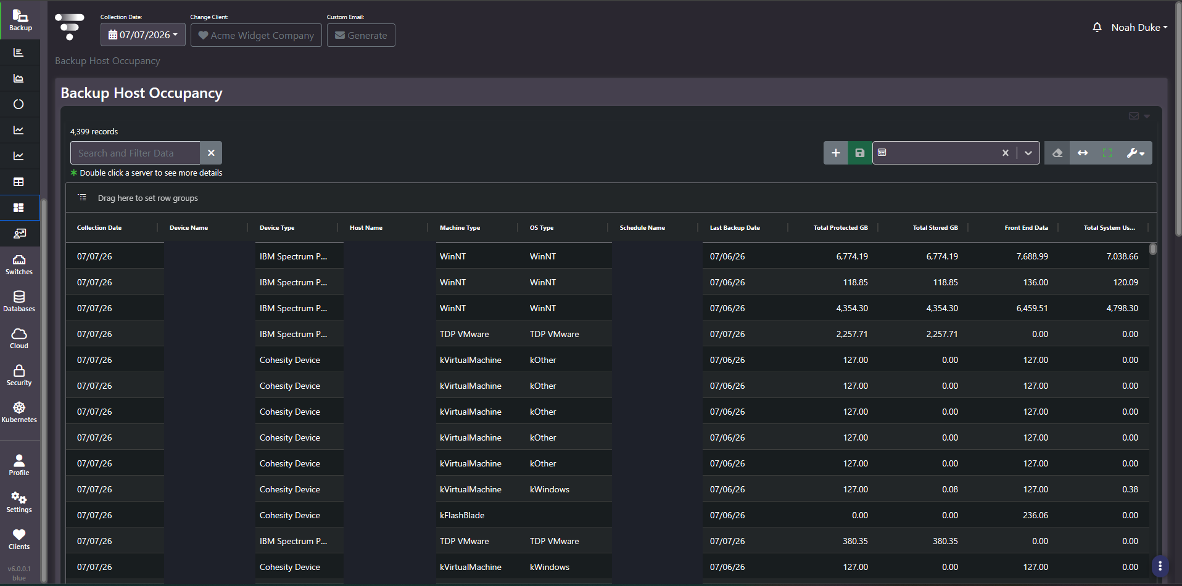Open Settings from sidebar
This screenshot has width=1182, height=586.
pos(19,503)
